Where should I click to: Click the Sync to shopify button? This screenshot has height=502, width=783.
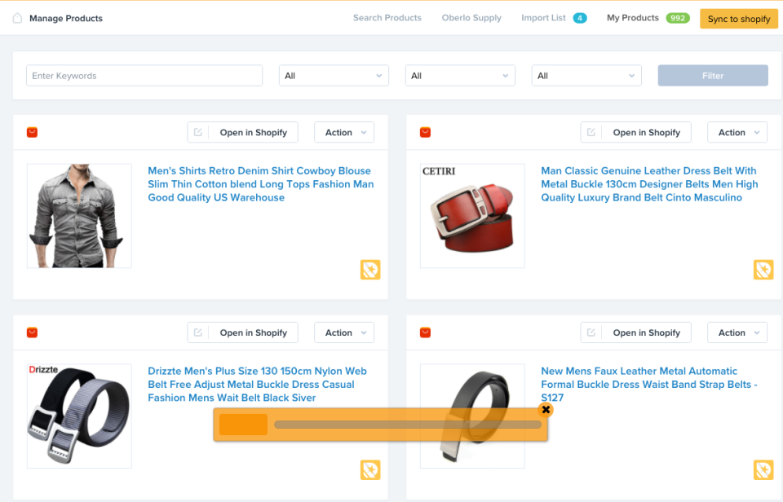coord(738,18)
